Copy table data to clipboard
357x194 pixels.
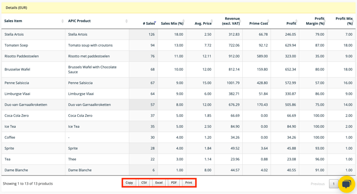click(x=129, y=183)
